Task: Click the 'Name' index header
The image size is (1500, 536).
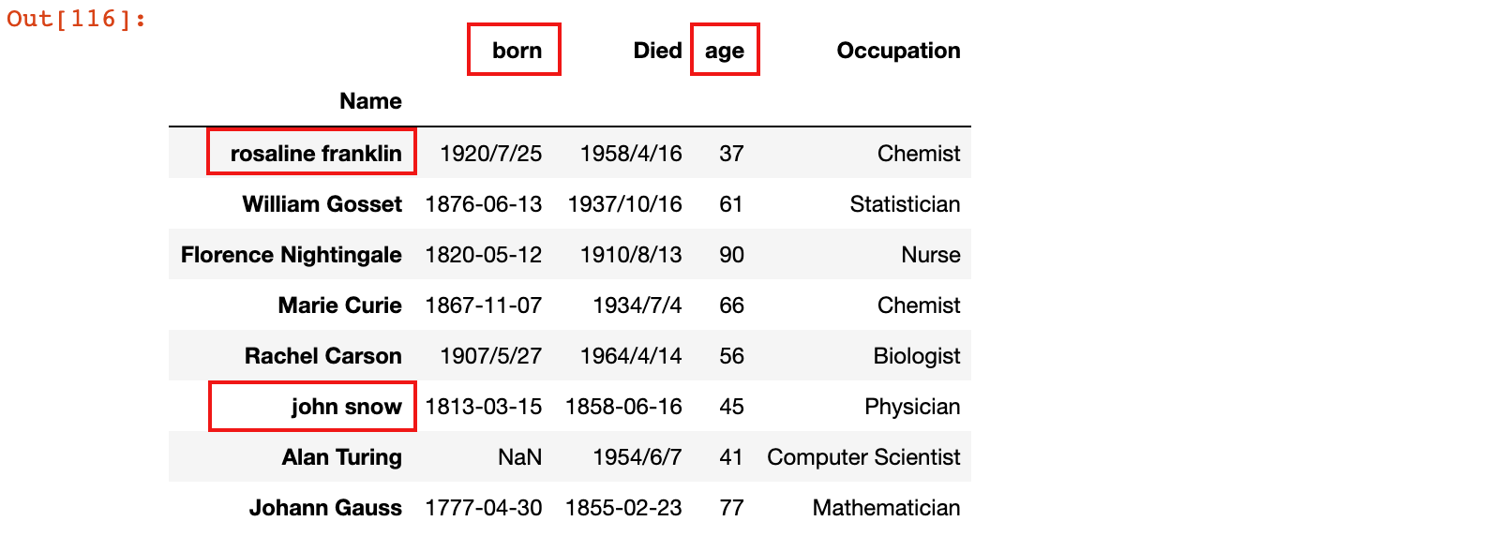Action: click(370, 101)
